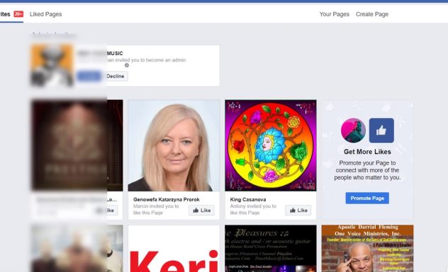Open the Keri red text page thumbnail

(174, 249)
